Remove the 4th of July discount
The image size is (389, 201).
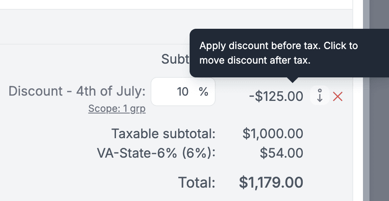click(338, 97)
